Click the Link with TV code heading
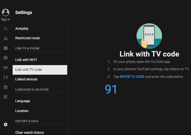 click(x=149, y=54)
